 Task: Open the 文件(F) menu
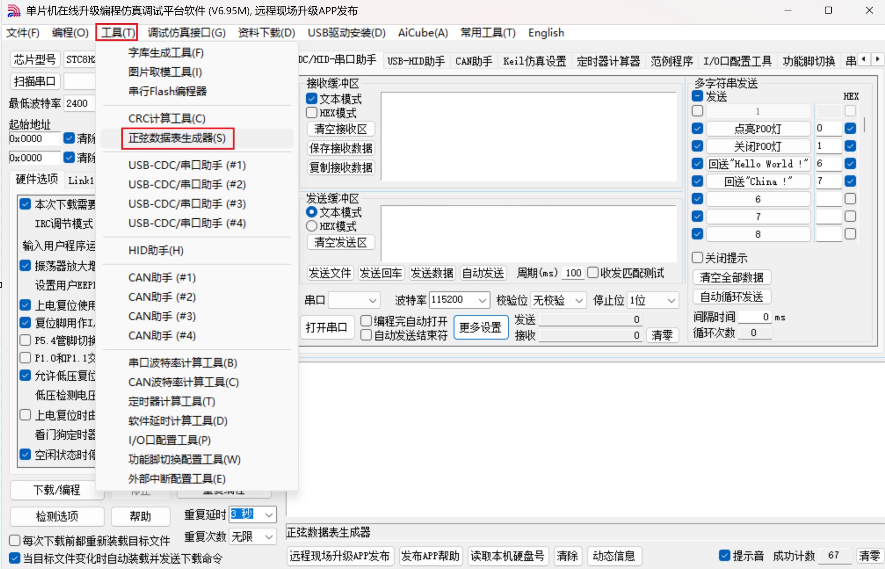(x=23, y=33)
